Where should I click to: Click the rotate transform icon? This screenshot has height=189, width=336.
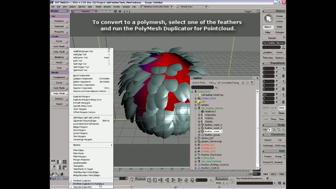(x=284, y=82)
